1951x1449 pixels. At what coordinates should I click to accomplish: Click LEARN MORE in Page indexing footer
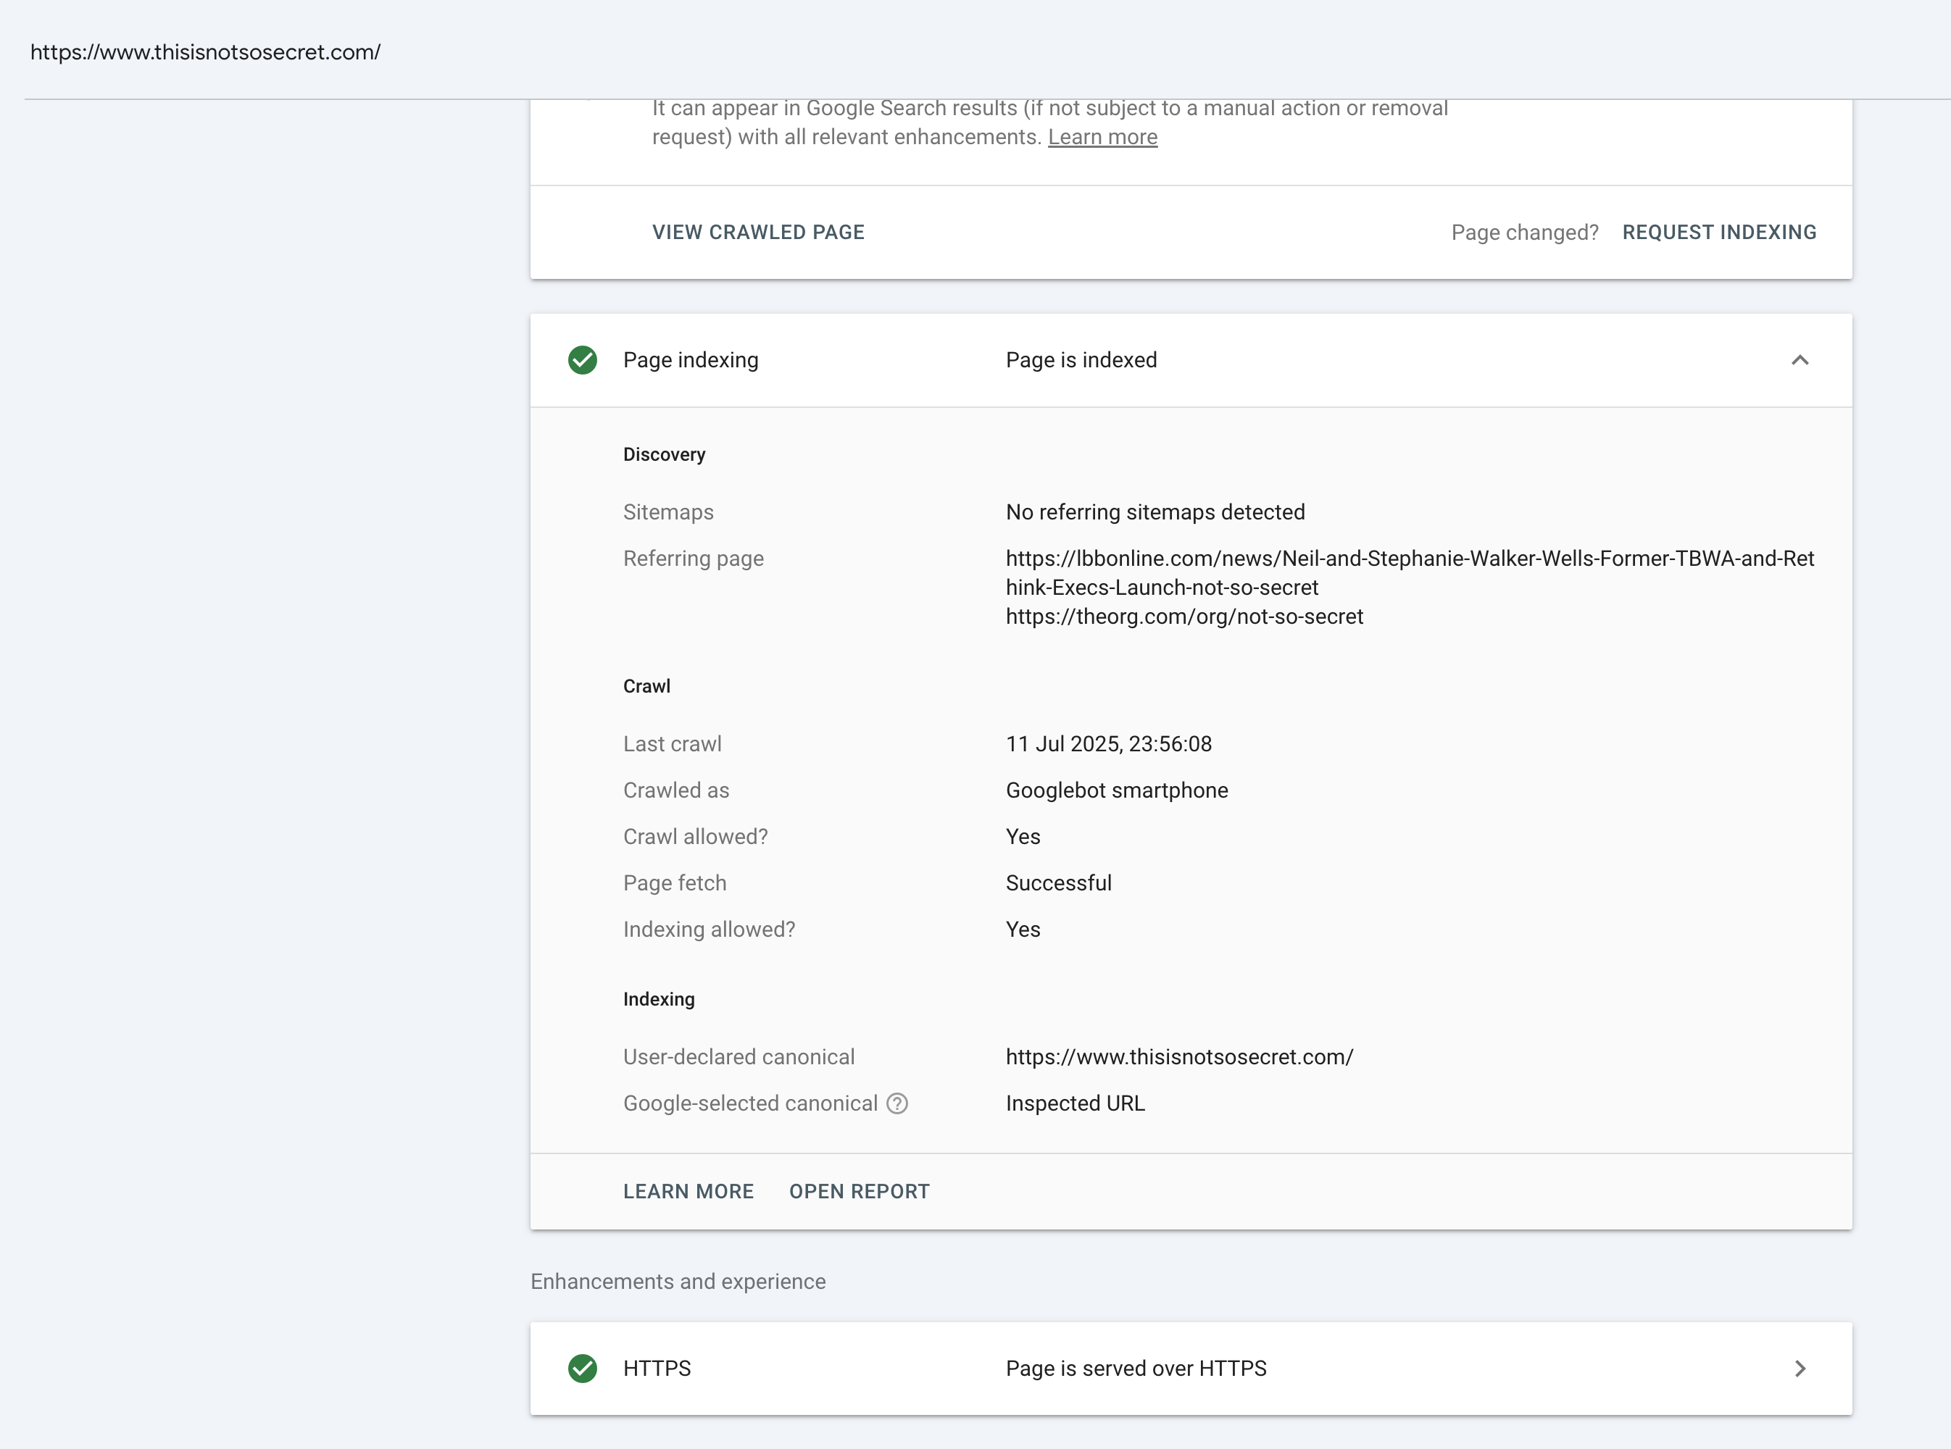(x=688, y=1191)
